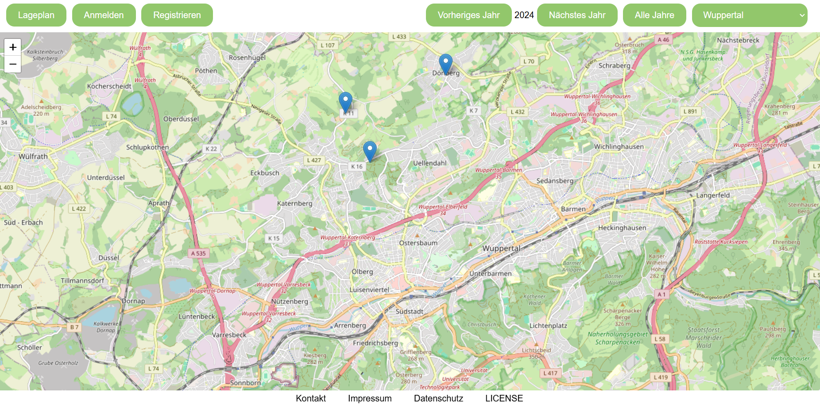Open the Registrieren page
The height and width of the screenshot is (405, 820).
point(177,15)
